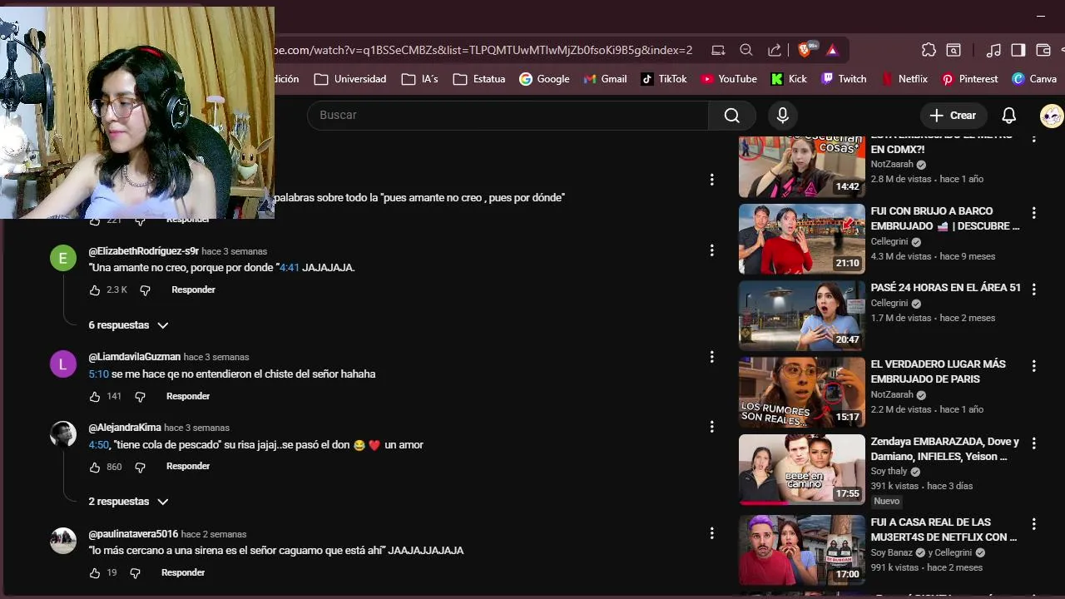Open options for Zendaya EMBARAZADA video
The image size is (1065, 599).
click(x=1033, y=443)
